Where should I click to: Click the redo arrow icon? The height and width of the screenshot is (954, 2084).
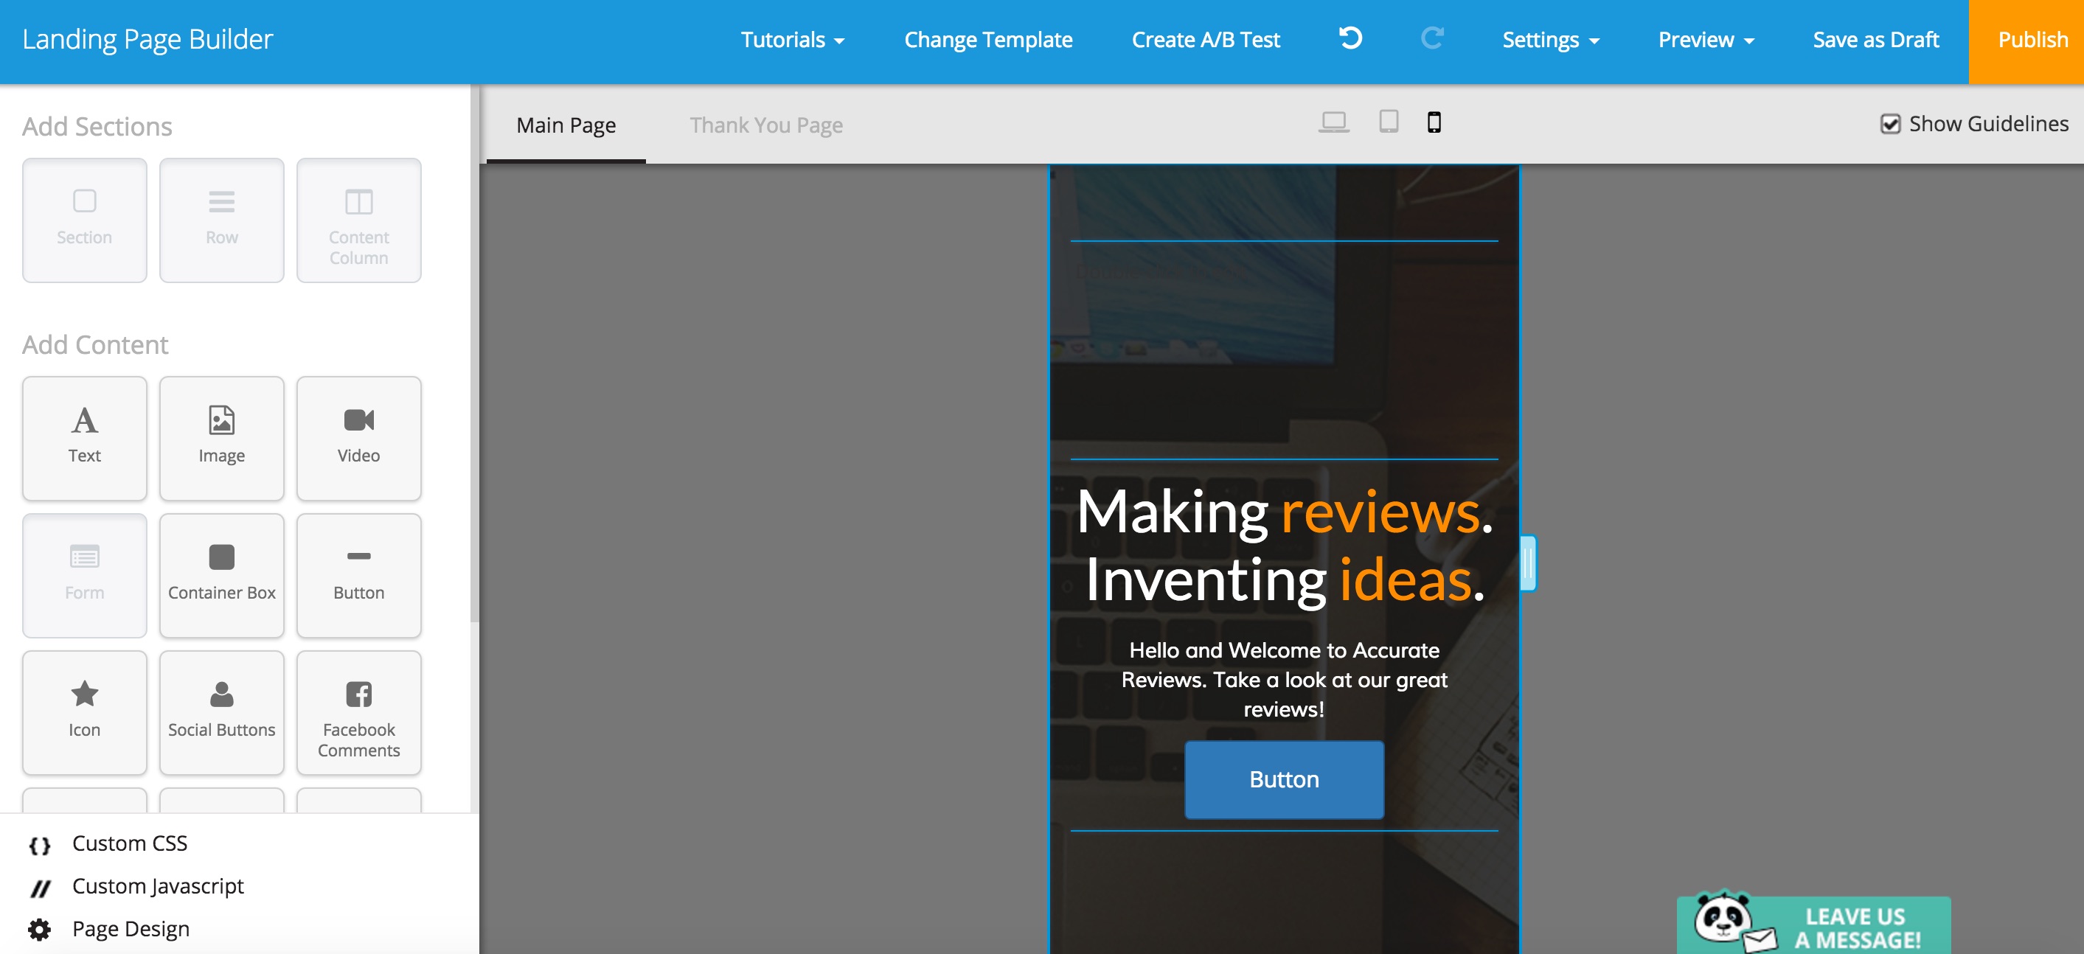pyautogui.click(x=1431, y=39)
